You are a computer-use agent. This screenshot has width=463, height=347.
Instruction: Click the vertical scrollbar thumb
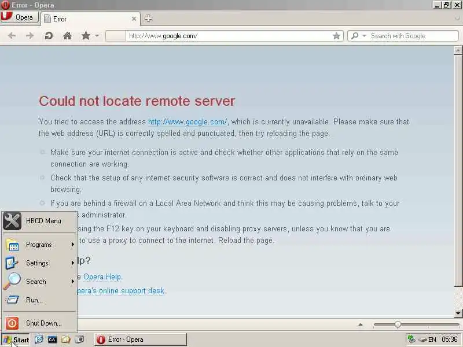(458, 171)
